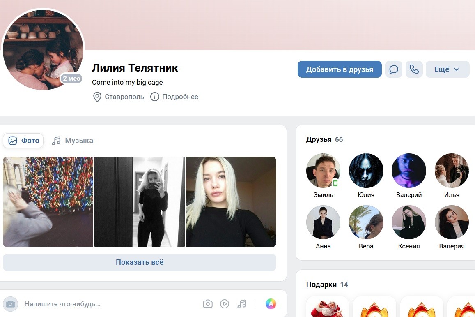Click the 2 мес badge on avatar
Screen dimensions: 475x317
pos(71,78)
